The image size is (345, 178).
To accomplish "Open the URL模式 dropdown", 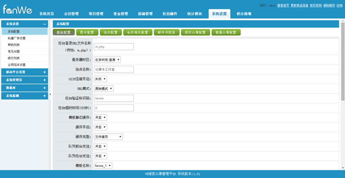I will pos(103,89).
